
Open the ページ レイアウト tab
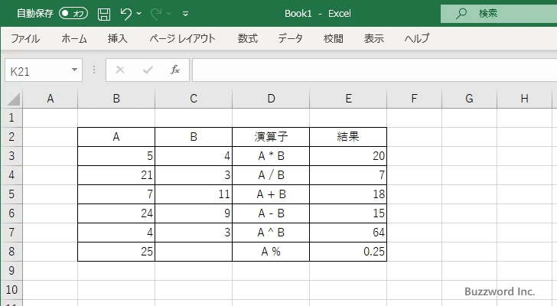[182, 38]
